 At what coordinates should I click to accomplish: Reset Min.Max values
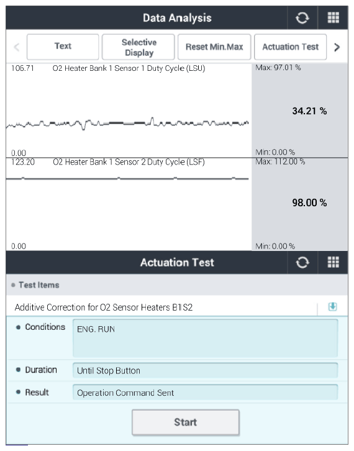click(214, 47)
